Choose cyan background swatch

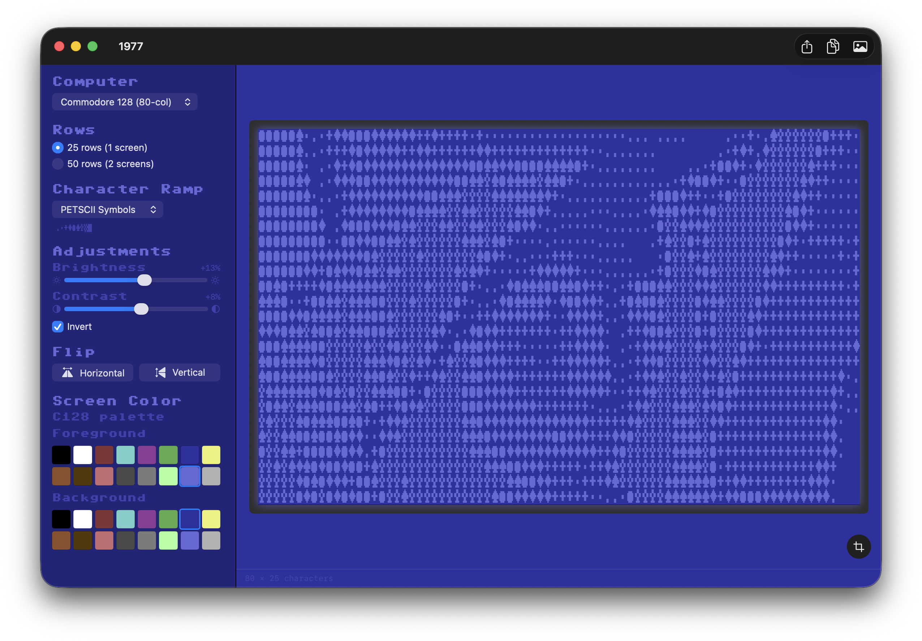coord(125,519)
